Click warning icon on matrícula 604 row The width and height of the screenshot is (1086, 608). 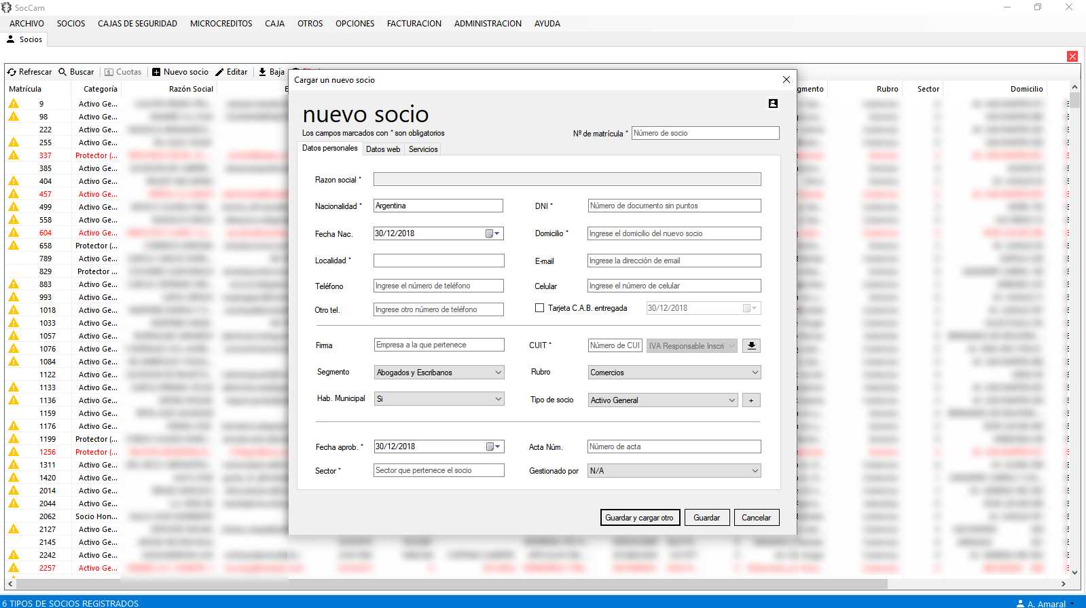coord(14,233)
